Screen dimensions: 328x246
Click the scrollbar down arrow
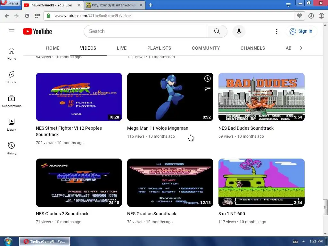[325, 234]
